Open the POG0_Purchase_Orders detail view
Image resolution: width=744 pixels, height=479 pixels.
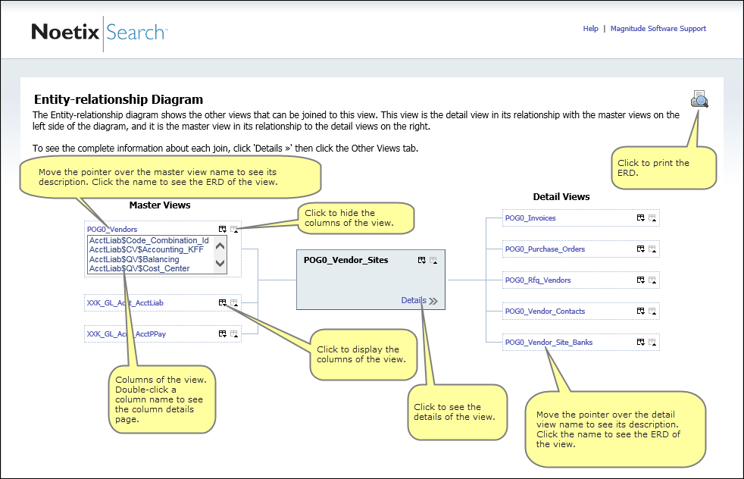(545, 249)
